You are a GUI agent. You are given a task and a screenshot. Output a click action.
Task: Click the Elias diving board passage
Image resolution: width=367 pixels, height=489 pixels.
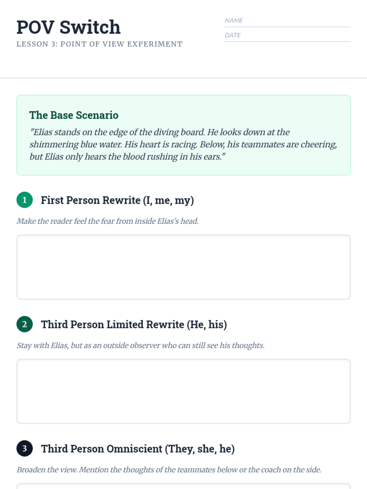coord(183,144)
